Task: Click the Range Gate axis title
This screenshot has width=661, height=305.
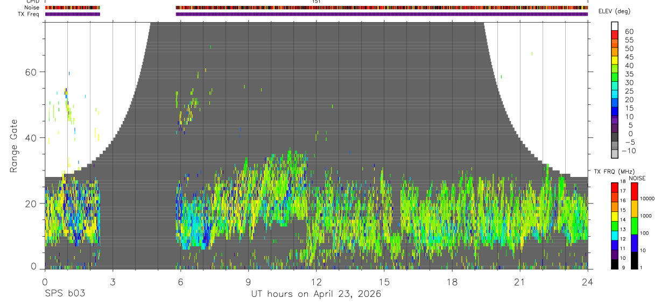Action: click(13, 146)
